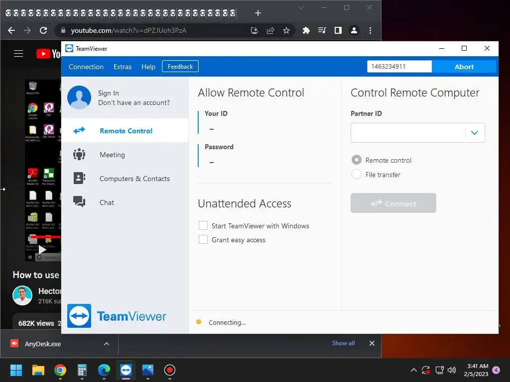Go back in the Chrome browser
Viewport: 510px width, 382px height.
(11, 30)
